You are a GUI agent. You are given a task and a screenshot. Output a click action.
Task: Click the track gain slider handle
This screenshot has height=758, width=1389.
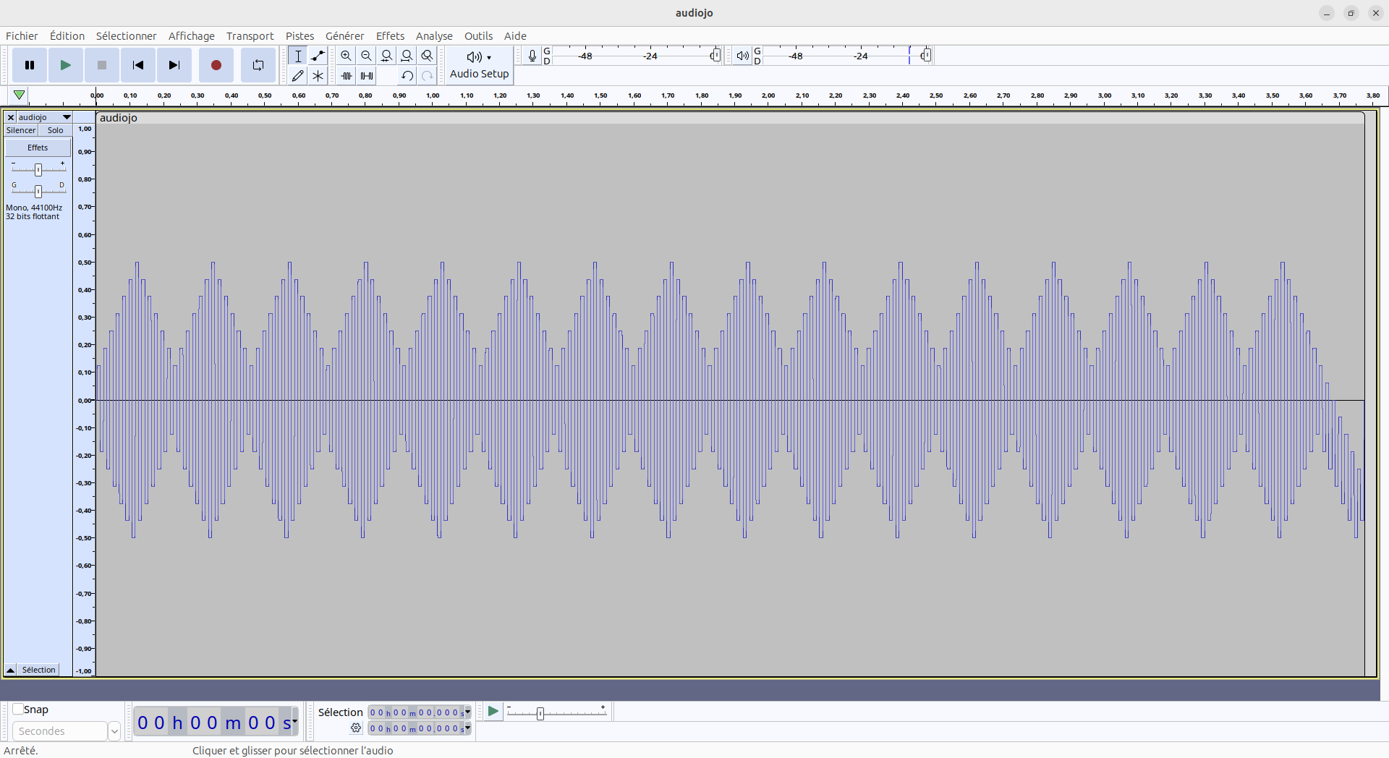click(38, 169)
